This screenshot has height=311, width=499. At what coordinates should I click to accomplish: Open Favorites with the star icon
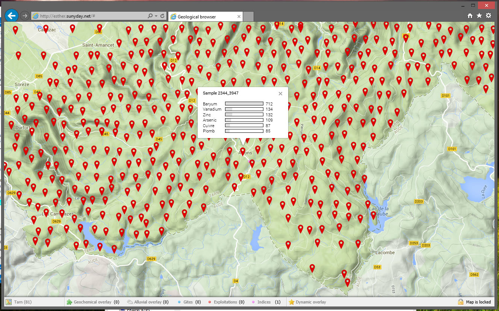click(x=479, y=16)
